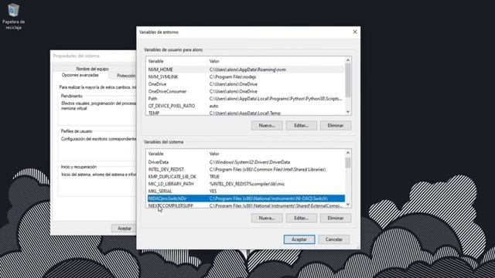
Task: Select the TEMP user variable row
Action: point(246,113)
